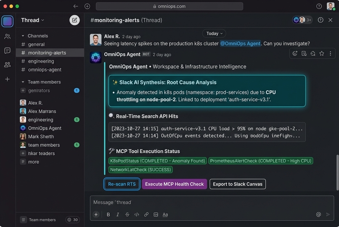The width and height of the screenshot is (339, 227).
Task: Open direct message with Alex R.
Action: [50, 103]
